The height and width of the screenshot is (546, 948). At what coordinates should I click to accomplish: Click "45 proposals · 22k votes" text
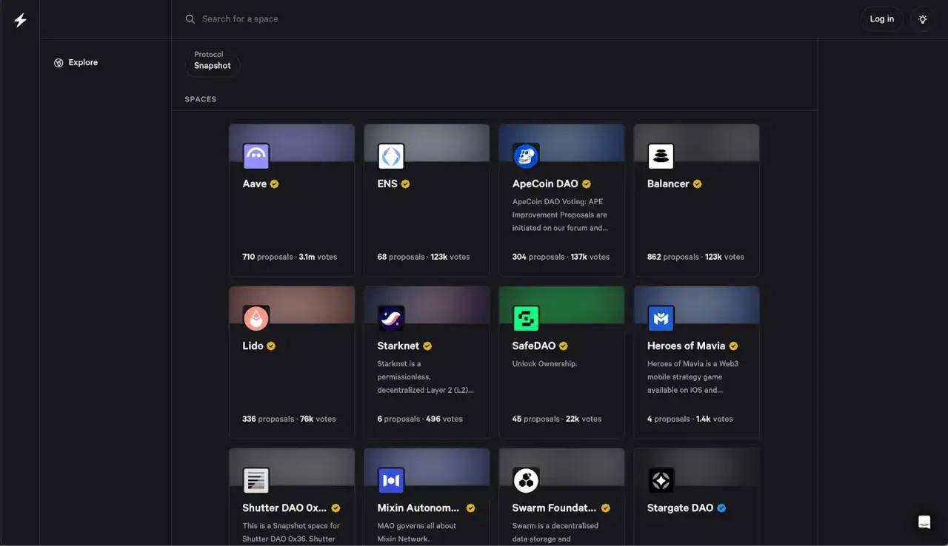[x=557, y=419]
